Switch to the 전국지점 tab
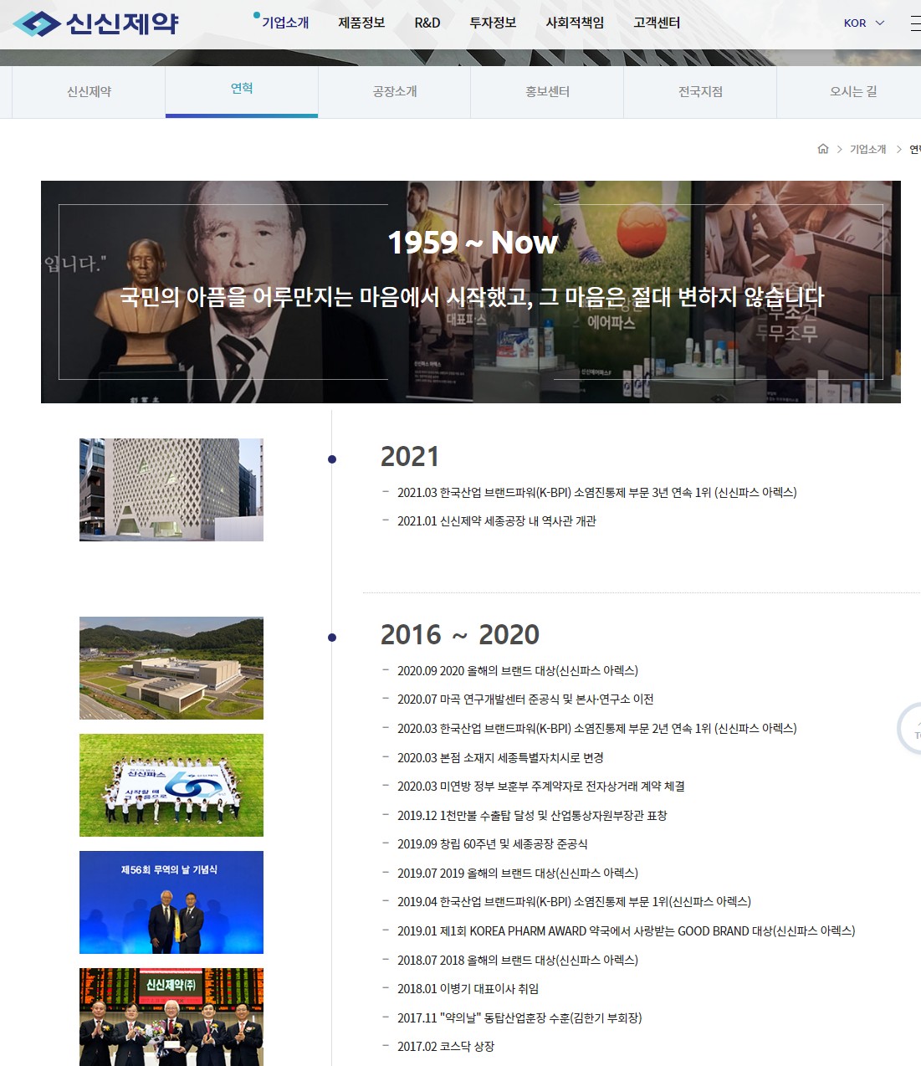The image size is (921, 1066). click(x=700, y=91)
